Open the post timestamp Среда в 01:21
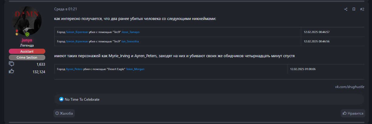This screenshot has height=124, width=372. point(63,9)
